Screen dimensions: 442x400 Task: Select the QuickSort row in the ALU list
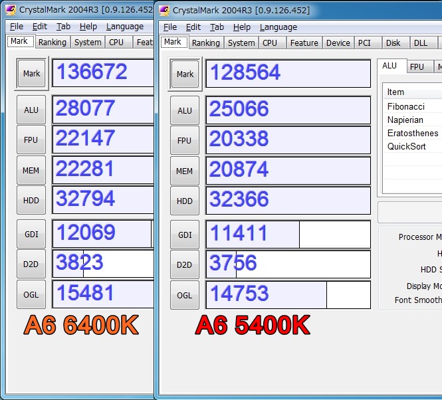coord(407,146)
